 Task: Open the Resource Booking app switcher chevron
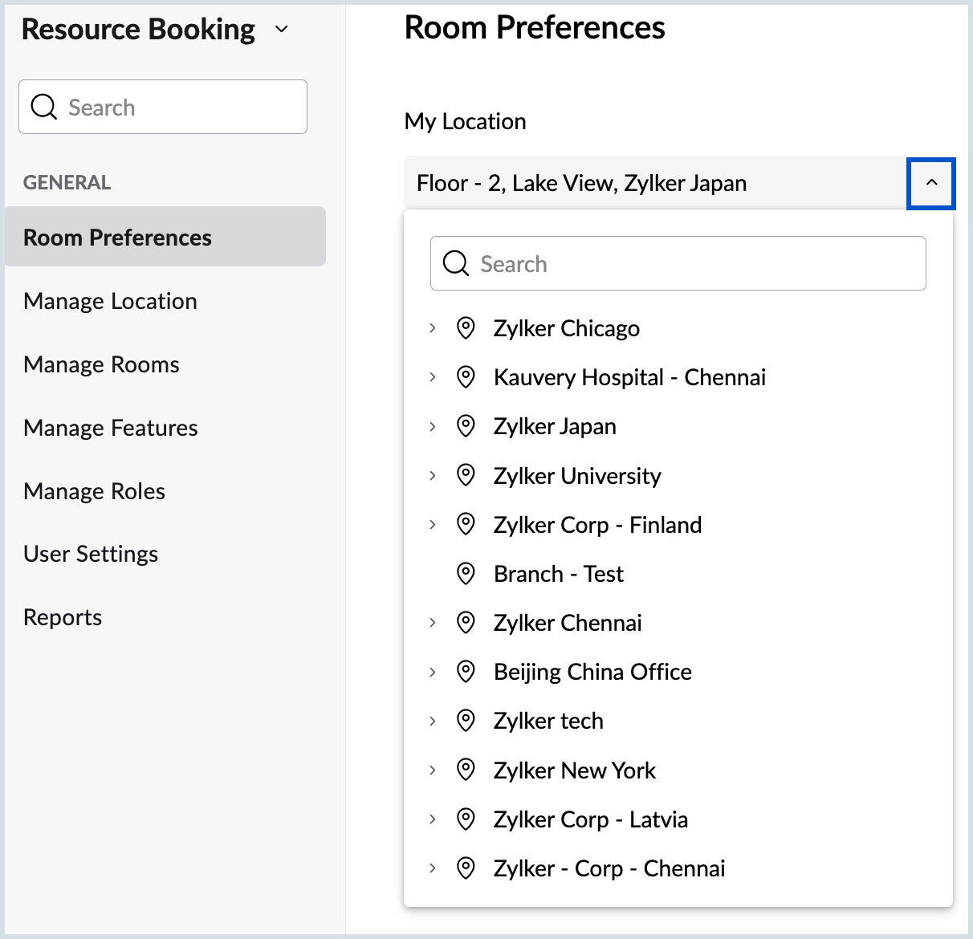[281, 30]
